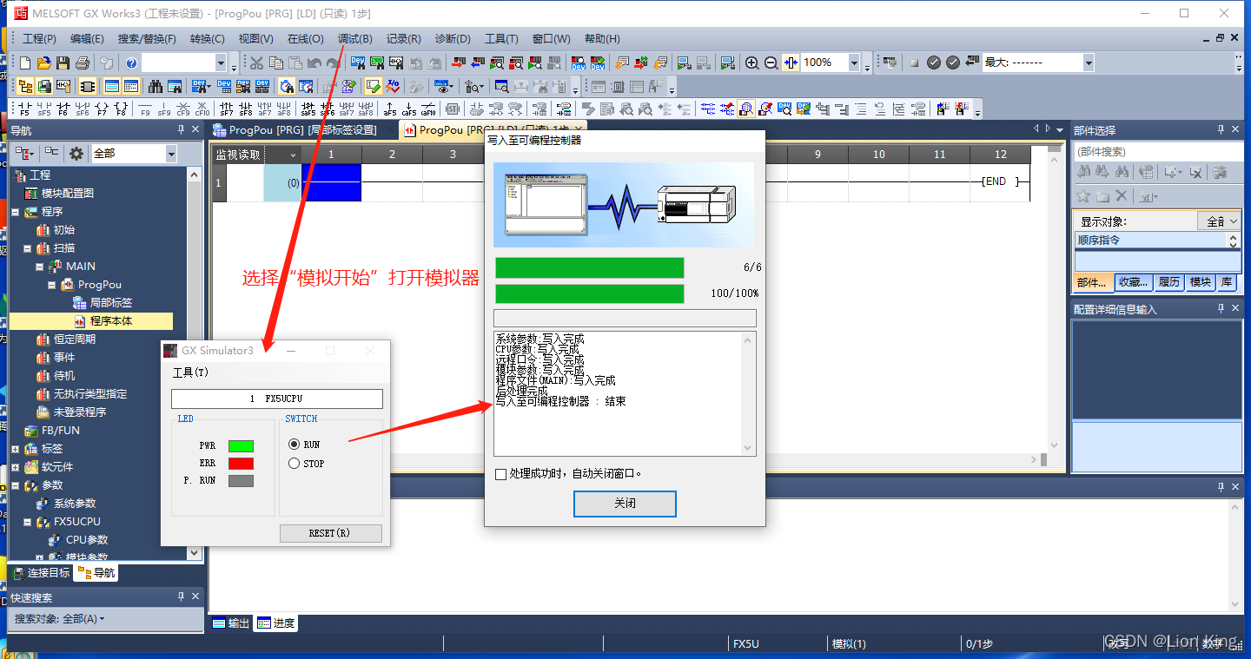Click the Copy icon in toolbar
Screen dimensions: 1251x659
(275, 63)
